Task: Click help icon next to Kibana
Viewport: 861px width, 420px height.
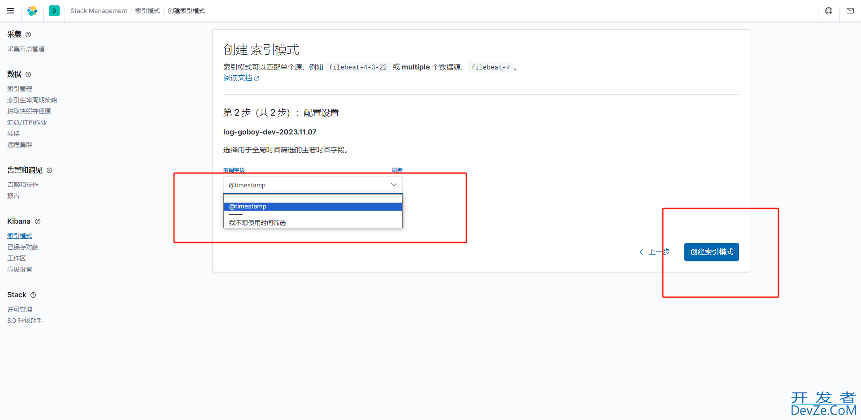Action: (x=38, y=221)
